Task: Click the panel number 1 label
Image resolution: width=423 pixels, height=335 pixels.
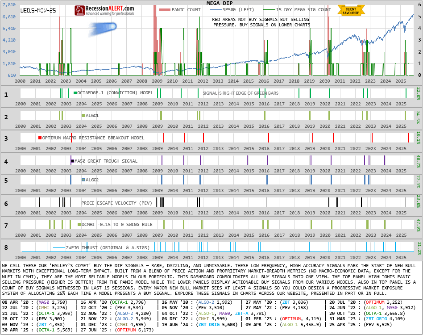Action: 6,95
